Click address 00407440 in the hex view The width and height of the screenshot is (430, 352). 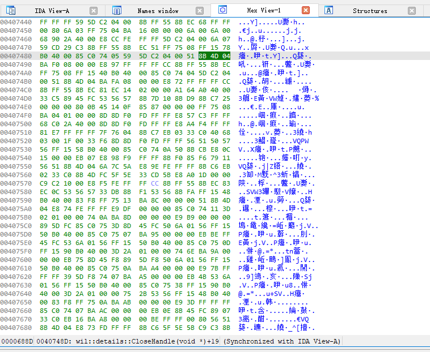[x=16, y=22]
